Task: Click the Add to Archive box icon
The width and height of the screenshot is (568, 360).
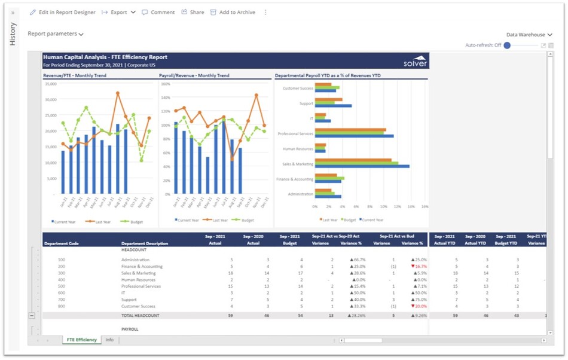Action: point(213,12)
